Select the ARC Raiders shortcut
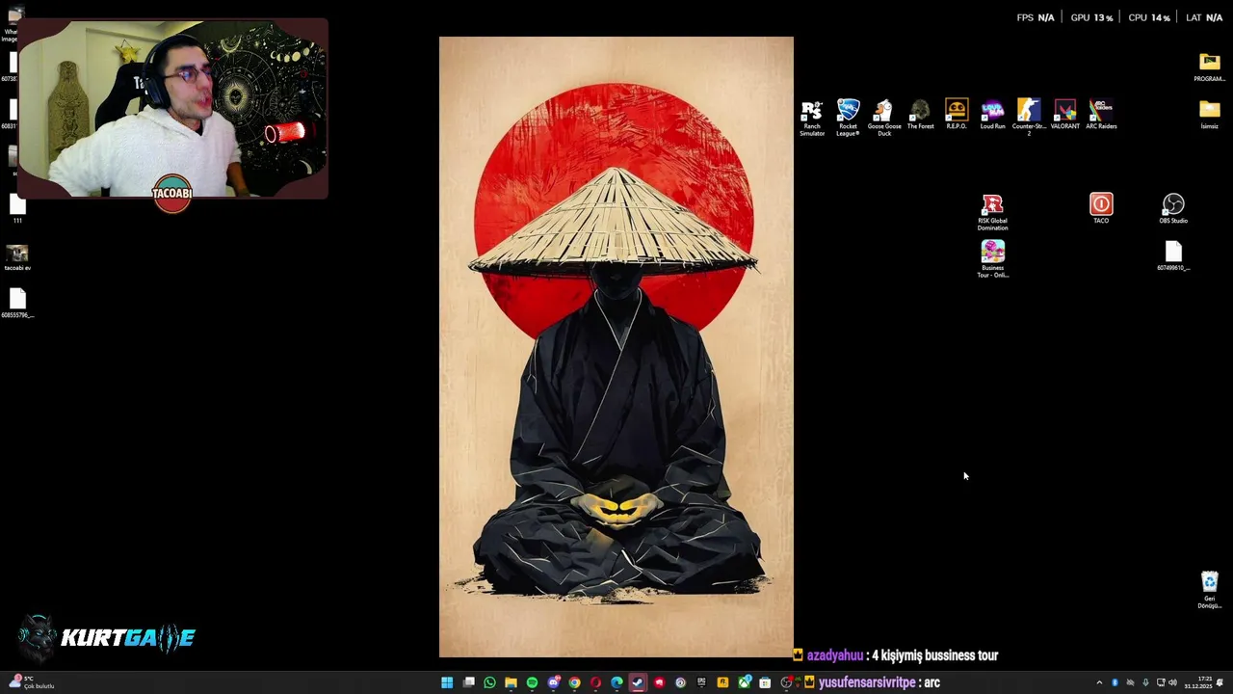1233x694 pixels. click(x=1101, y=115)
